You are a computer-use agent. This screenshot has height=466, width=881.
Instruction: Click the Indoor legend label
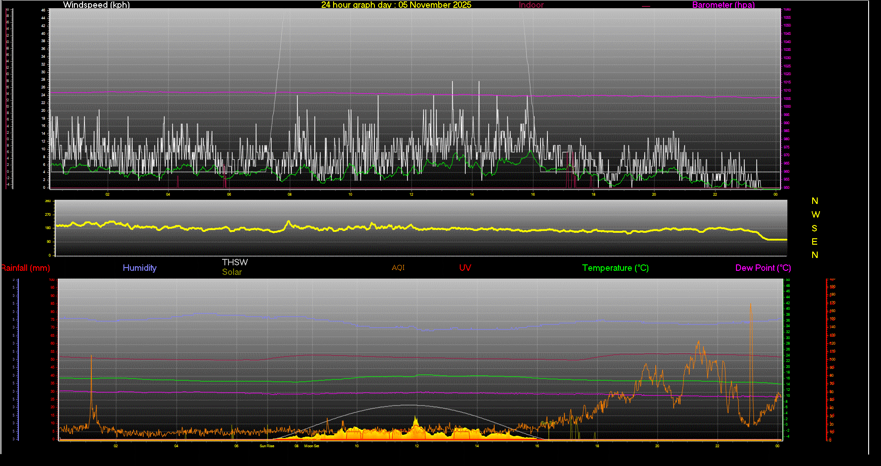click(x=531, y=5)
